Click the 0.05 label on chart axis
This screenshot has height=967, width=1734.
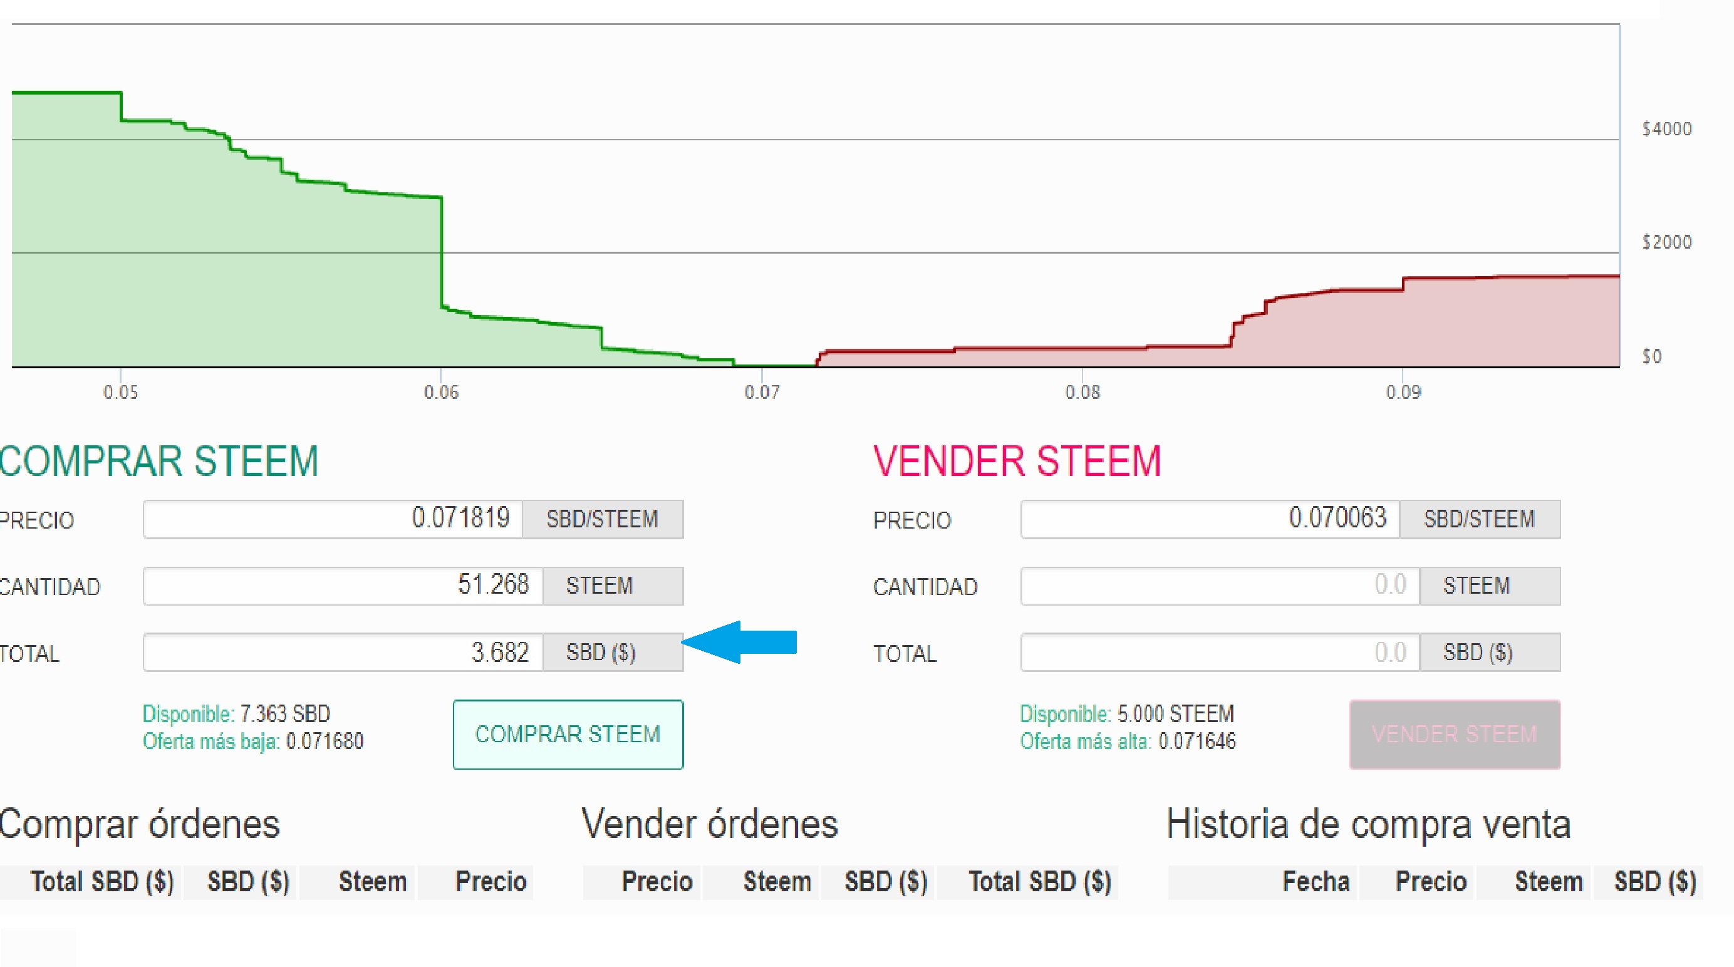[x=121, y=392]
